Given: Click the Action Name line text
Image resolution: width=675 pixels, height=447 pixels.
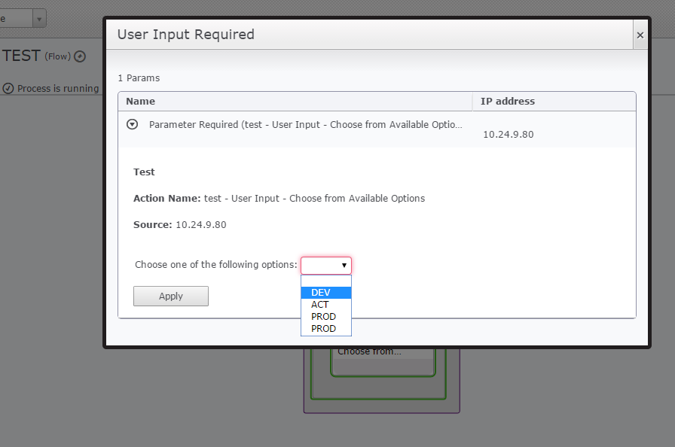Looking at the screenshot, I should pos(279,198).
